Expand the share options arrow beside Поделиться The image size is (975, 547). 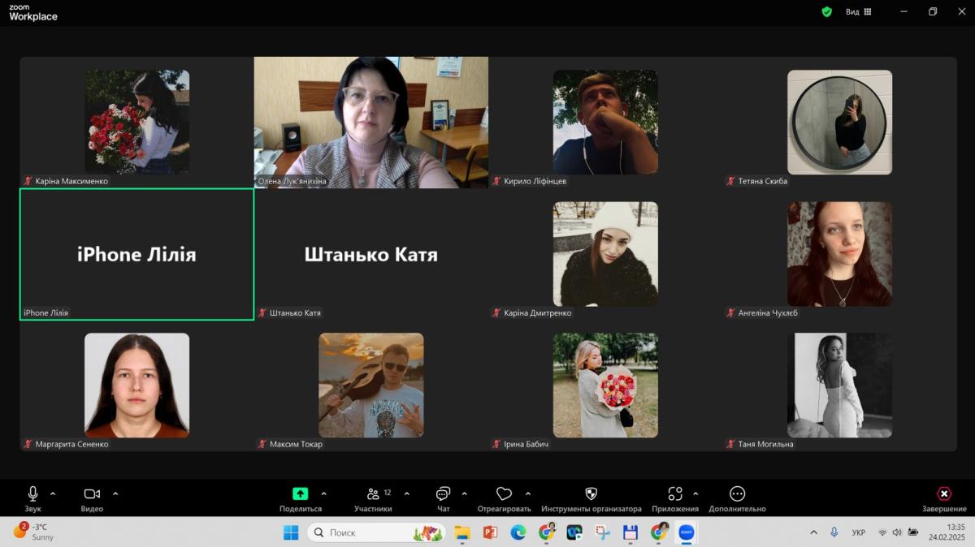[324, 493]
